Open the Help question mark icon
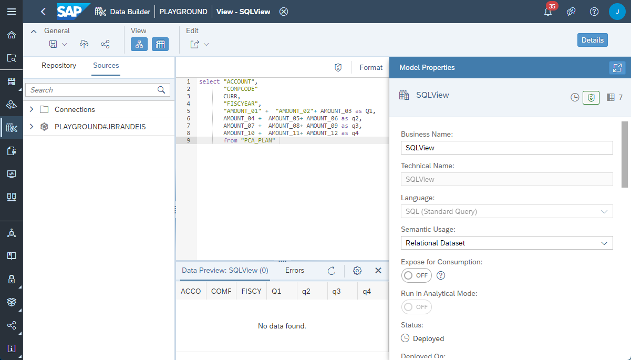The height and width of the screenshot is (360, 631). (x=594, y=12)
